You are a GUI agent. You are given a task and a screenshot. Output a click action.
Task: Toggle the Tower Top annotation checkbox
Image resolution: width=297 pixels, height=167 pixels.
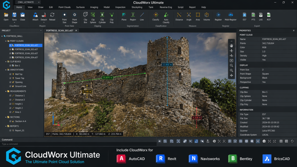(x=11, y=78)
